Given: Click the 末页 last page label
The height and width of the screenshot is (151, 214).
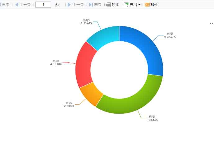Looking at the screenshot, I should (x=98, y=5).
